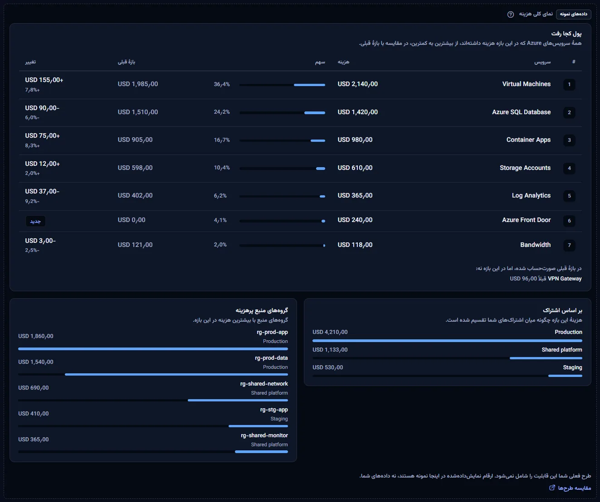Click the VPN Gateway previously billed entry

pos(546,279)
